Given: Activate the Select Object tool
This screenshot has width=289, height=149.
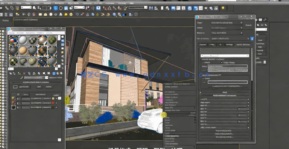Looking at the screenshot, I should tap(34, 8).
